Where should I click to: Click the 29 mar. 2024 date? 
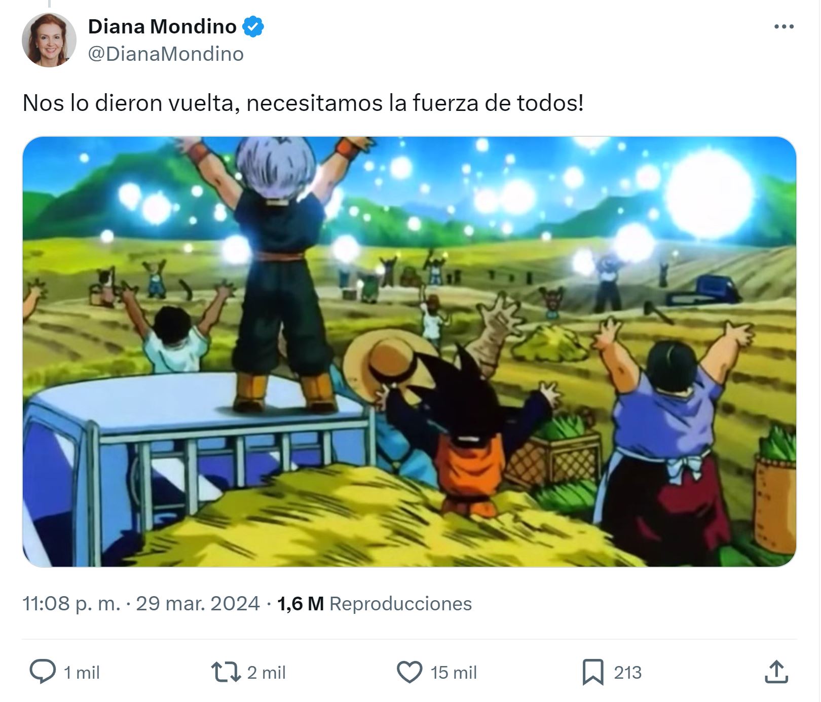click(x=198, y=603)
